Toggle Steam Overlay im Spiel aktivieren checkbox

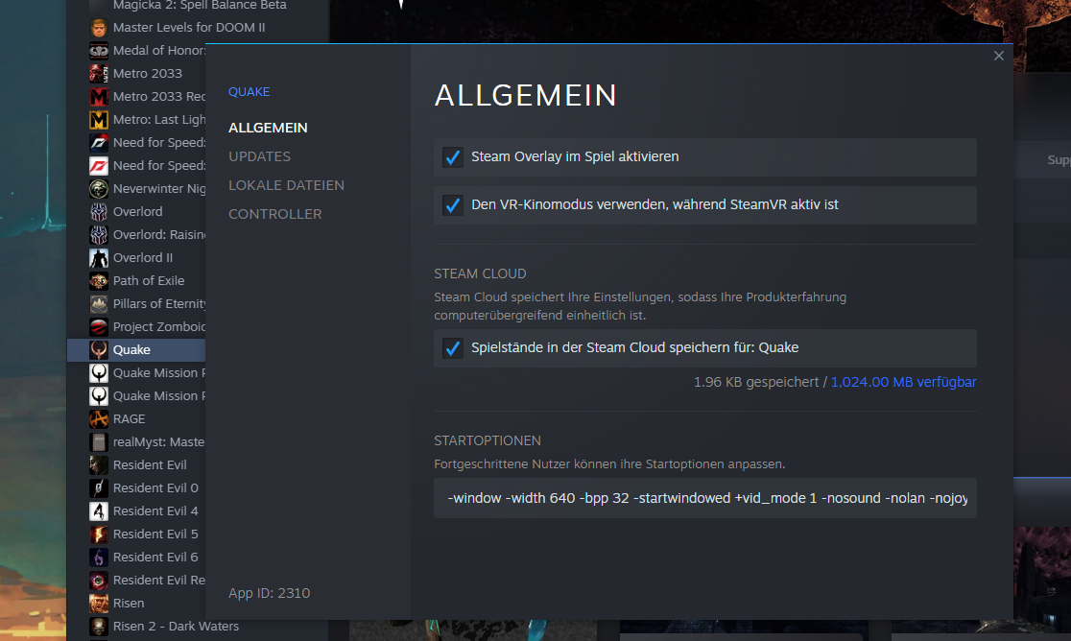tap(452, 157)
